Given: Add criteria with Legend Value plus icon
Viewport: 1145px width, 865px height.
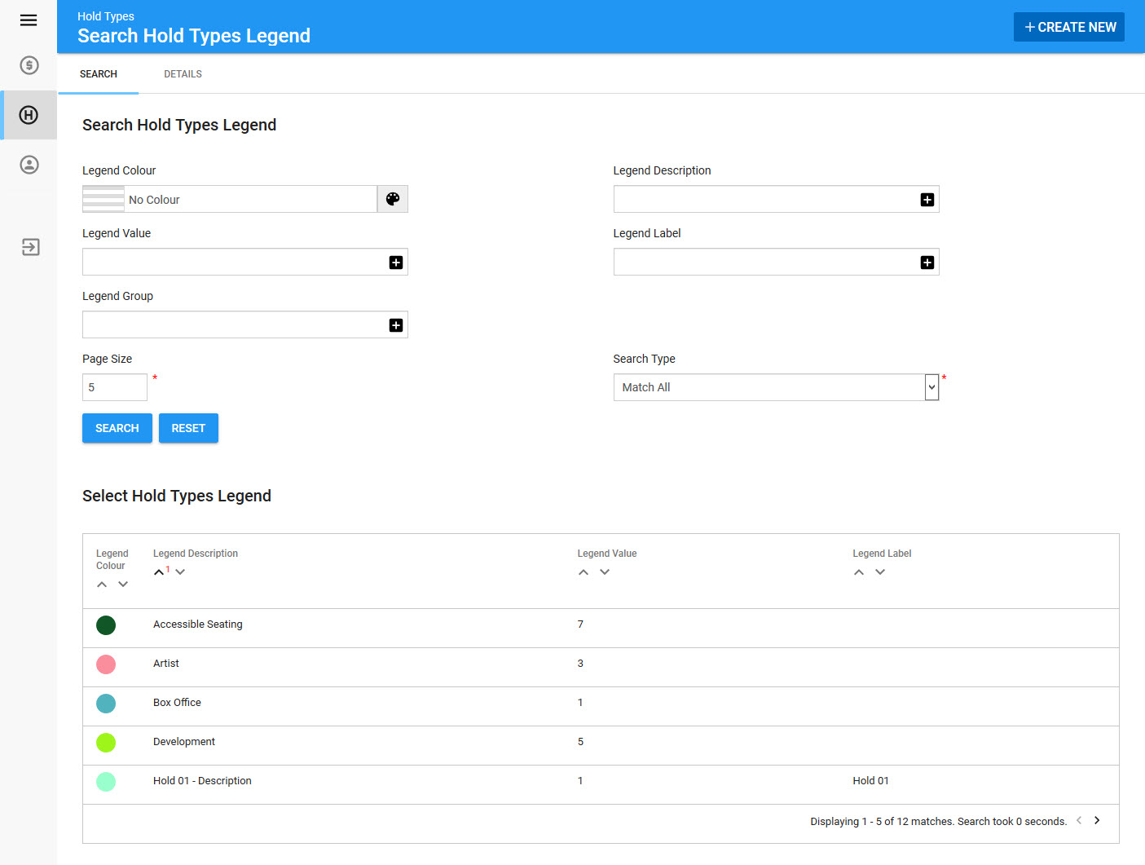Looking at the screenshot, I should pos(396,263).
